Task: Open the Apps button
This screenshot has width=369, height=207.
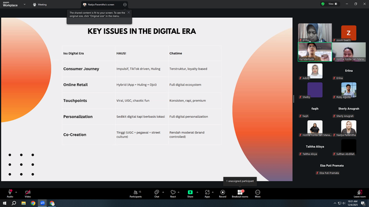Action: (207, 194)
